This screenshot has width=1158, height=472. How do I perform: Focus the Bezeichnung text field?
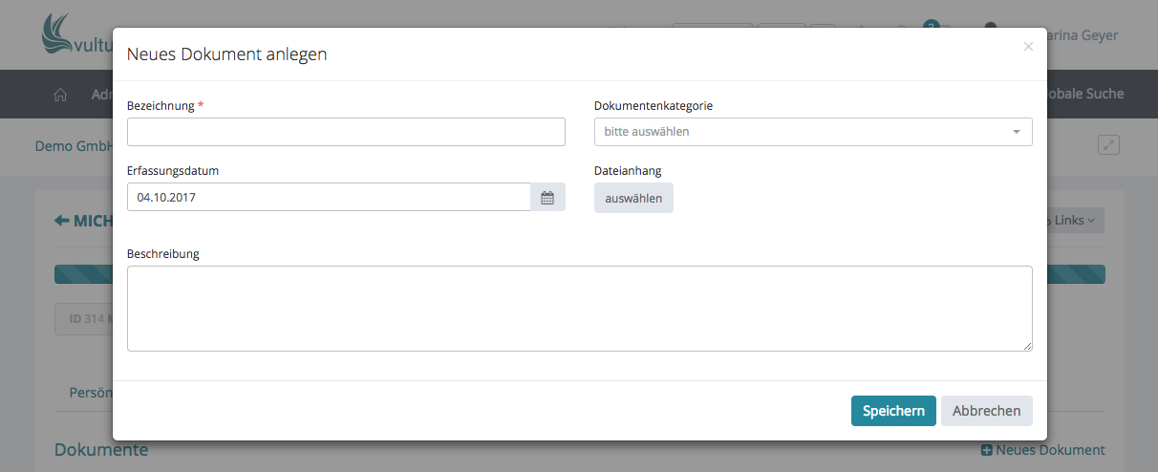[346, 132]
